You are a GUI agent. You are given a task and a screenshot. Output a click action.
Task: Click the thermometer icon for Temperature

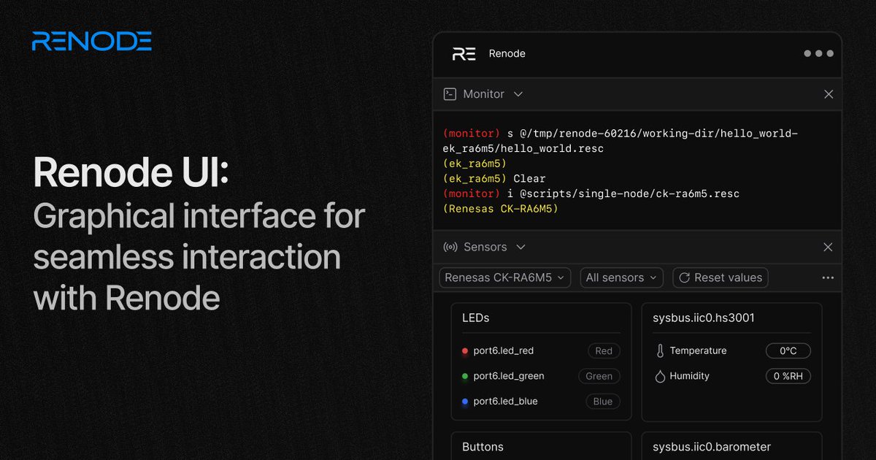[x=658, y=350]
